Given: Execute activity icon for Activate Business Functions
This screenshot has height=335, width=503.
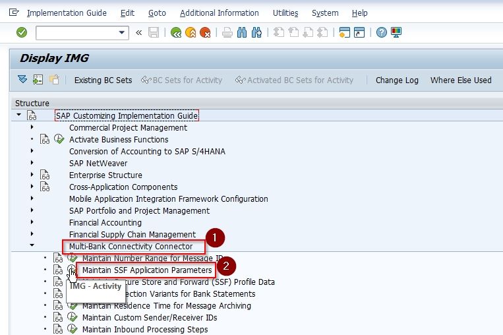Looking at the screenshot, I should click(59, 139).
